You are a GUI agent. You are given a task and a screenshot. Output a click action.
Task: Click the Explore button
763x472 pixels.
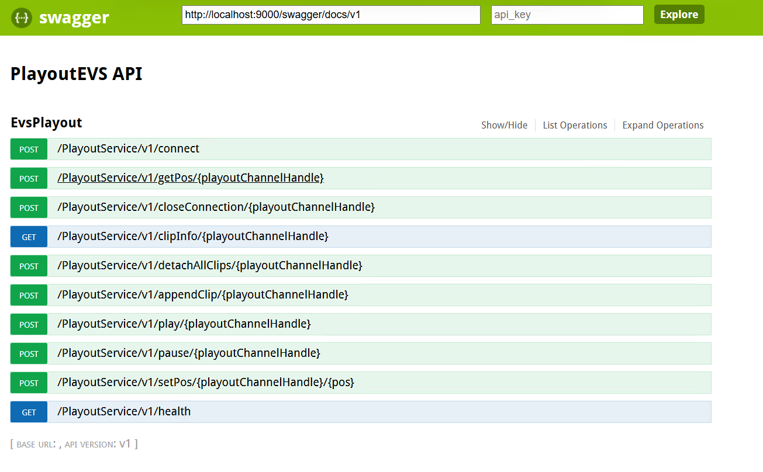point(679,15)
